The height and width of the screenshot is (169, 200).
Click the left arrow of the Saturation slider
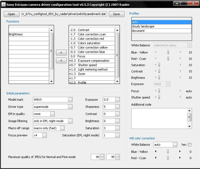[156, 65]
